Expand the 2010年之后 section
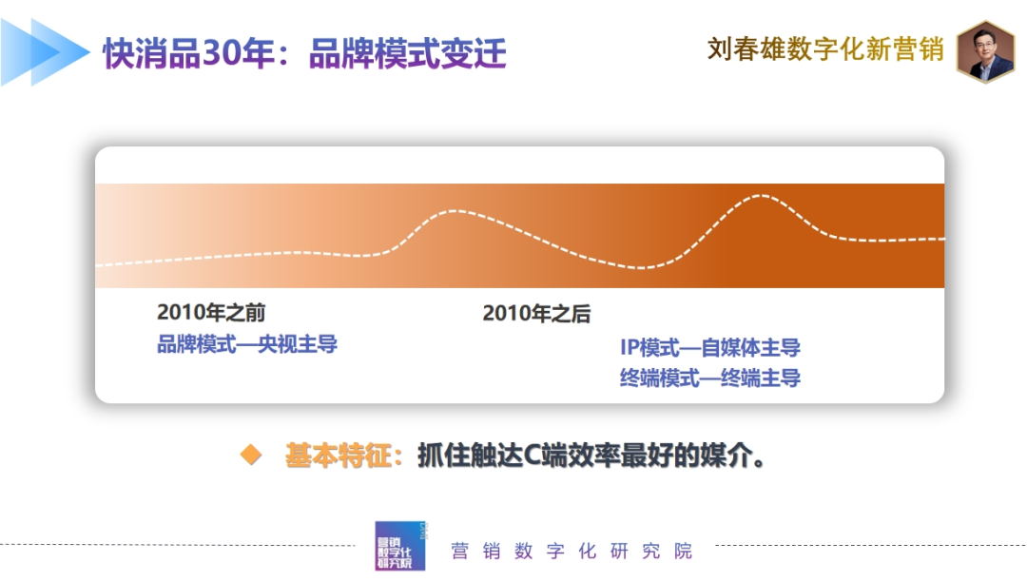Viewport: 1027px width, 582px height. click(x=537, y=309)
